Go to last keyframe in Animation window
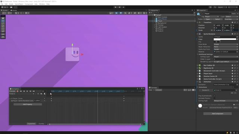 click(x=34, y=91)
